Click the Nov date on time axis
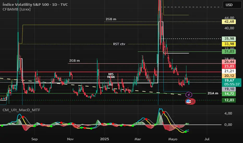Viewport: 243px width, 143px height. [x=70, y=139]
